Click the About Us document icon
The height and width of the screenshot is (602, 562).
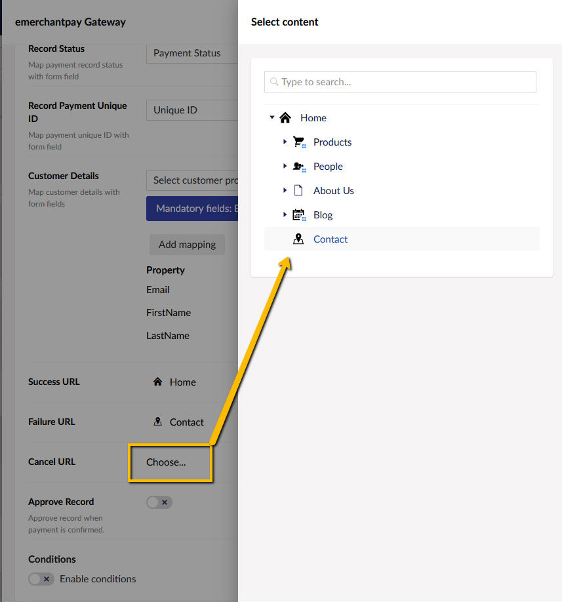click(298, 190)
